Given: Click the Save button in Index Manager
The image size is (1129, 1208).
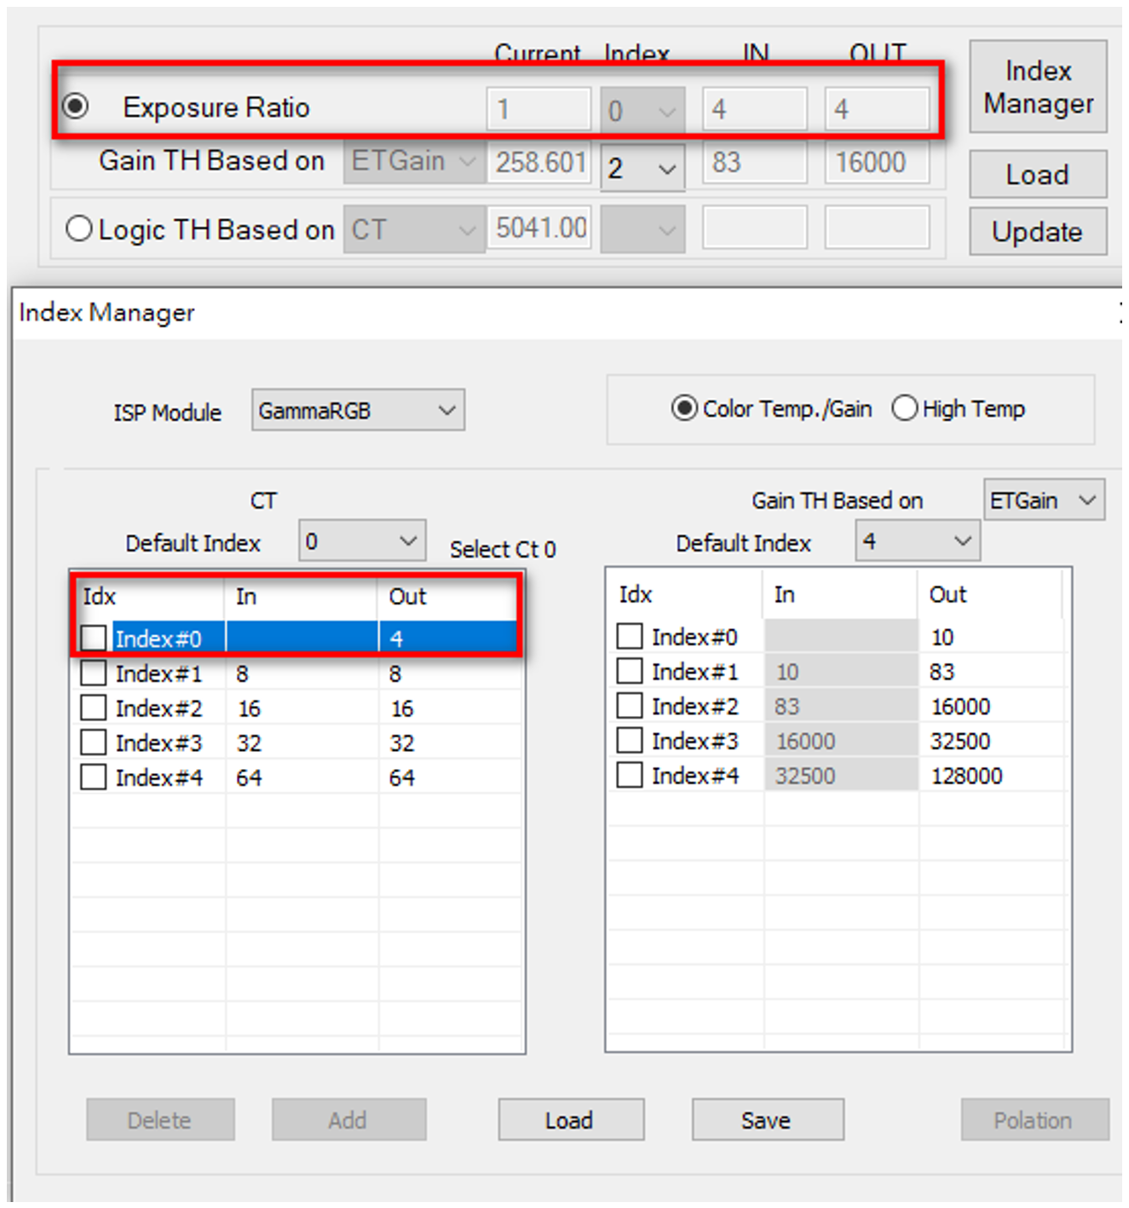Looking at the screenshot, I should [x=767, y=1119].
